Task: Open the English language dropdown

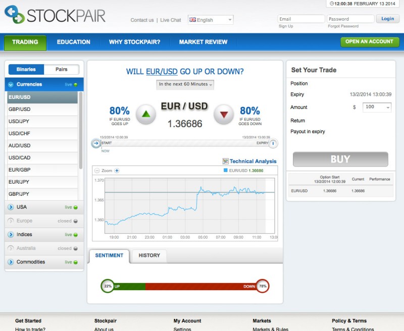Action: click(x=211, y=20)
